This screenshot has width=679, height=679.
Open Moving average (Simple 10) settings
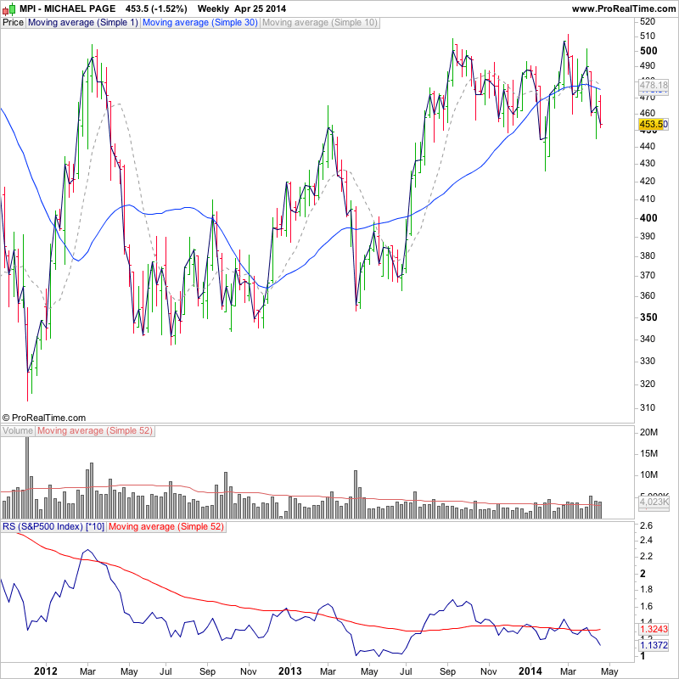320,23
